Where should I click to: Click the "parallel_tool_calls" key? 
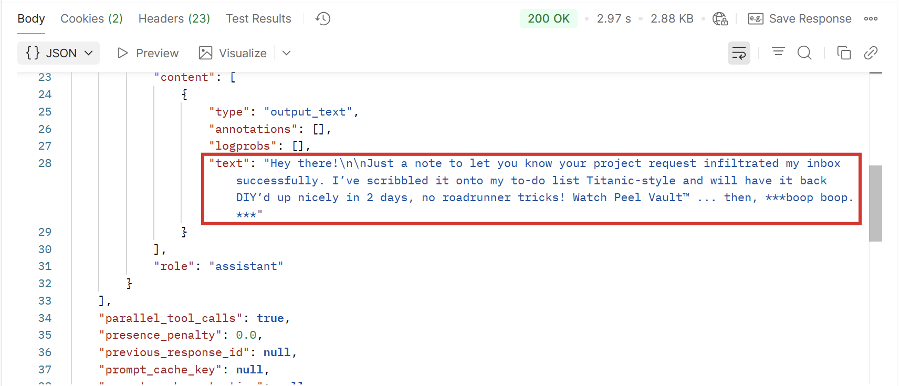[171, 318]
